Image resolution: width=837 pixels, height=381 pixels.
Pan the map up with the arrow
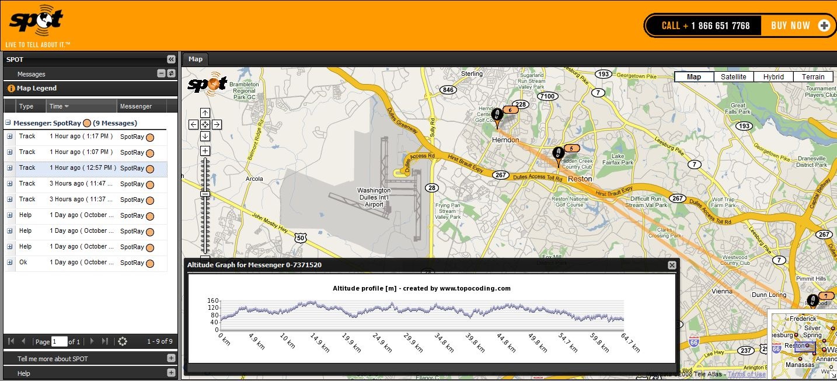(x=205, y=113)
